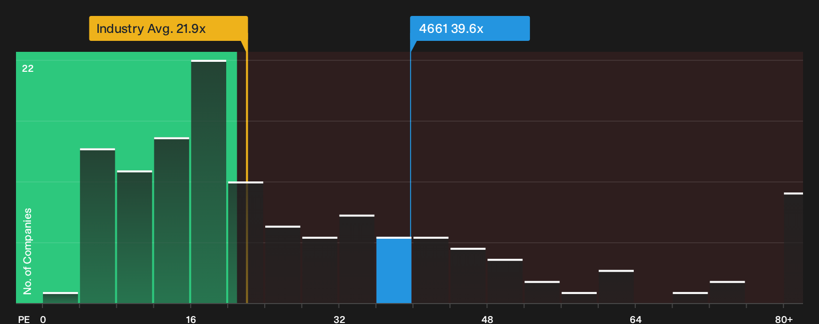Image resolution: width=819 pixels, height=324 pixels.
Task: Click the x-axis tick label 48
Action: point(487,320)
